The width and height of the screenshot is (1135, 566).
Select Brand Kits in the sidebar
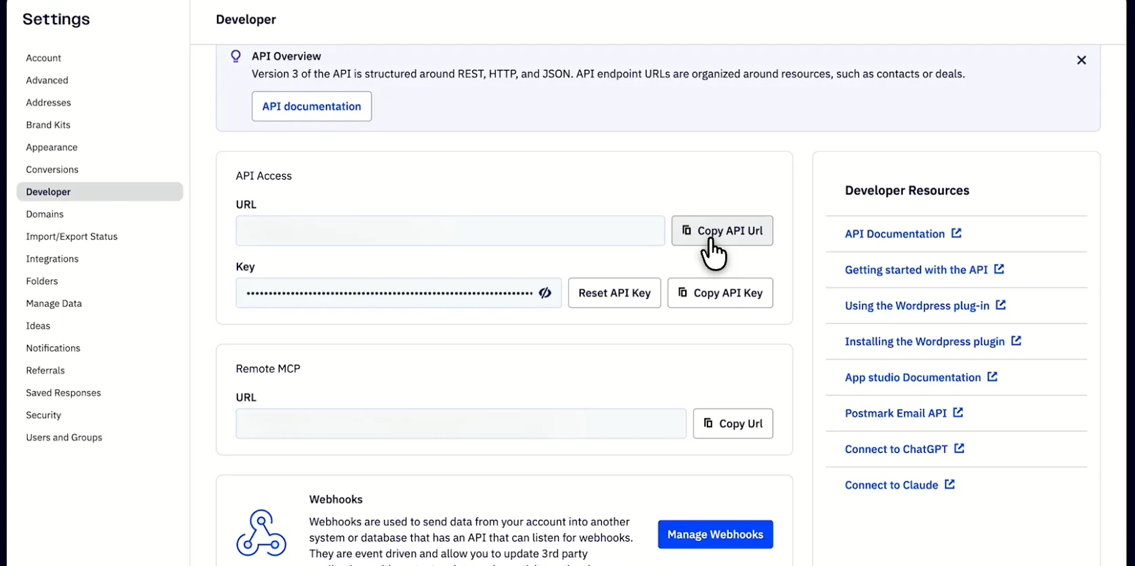click(x=48, y=125)
